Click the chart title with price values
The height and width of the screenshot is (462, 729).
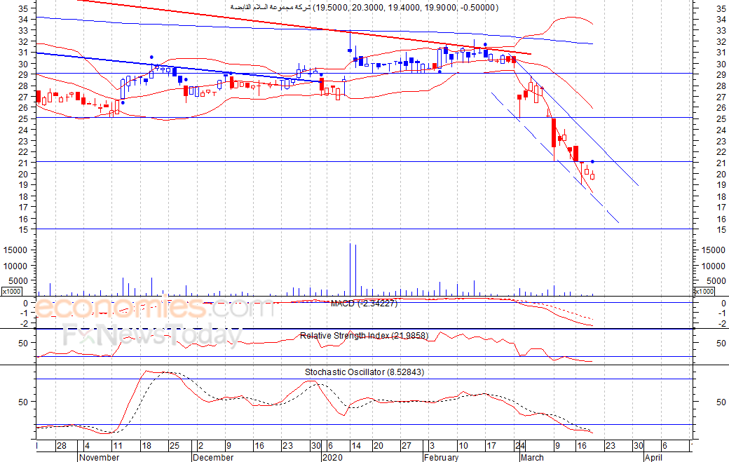(x=364, y=7)
